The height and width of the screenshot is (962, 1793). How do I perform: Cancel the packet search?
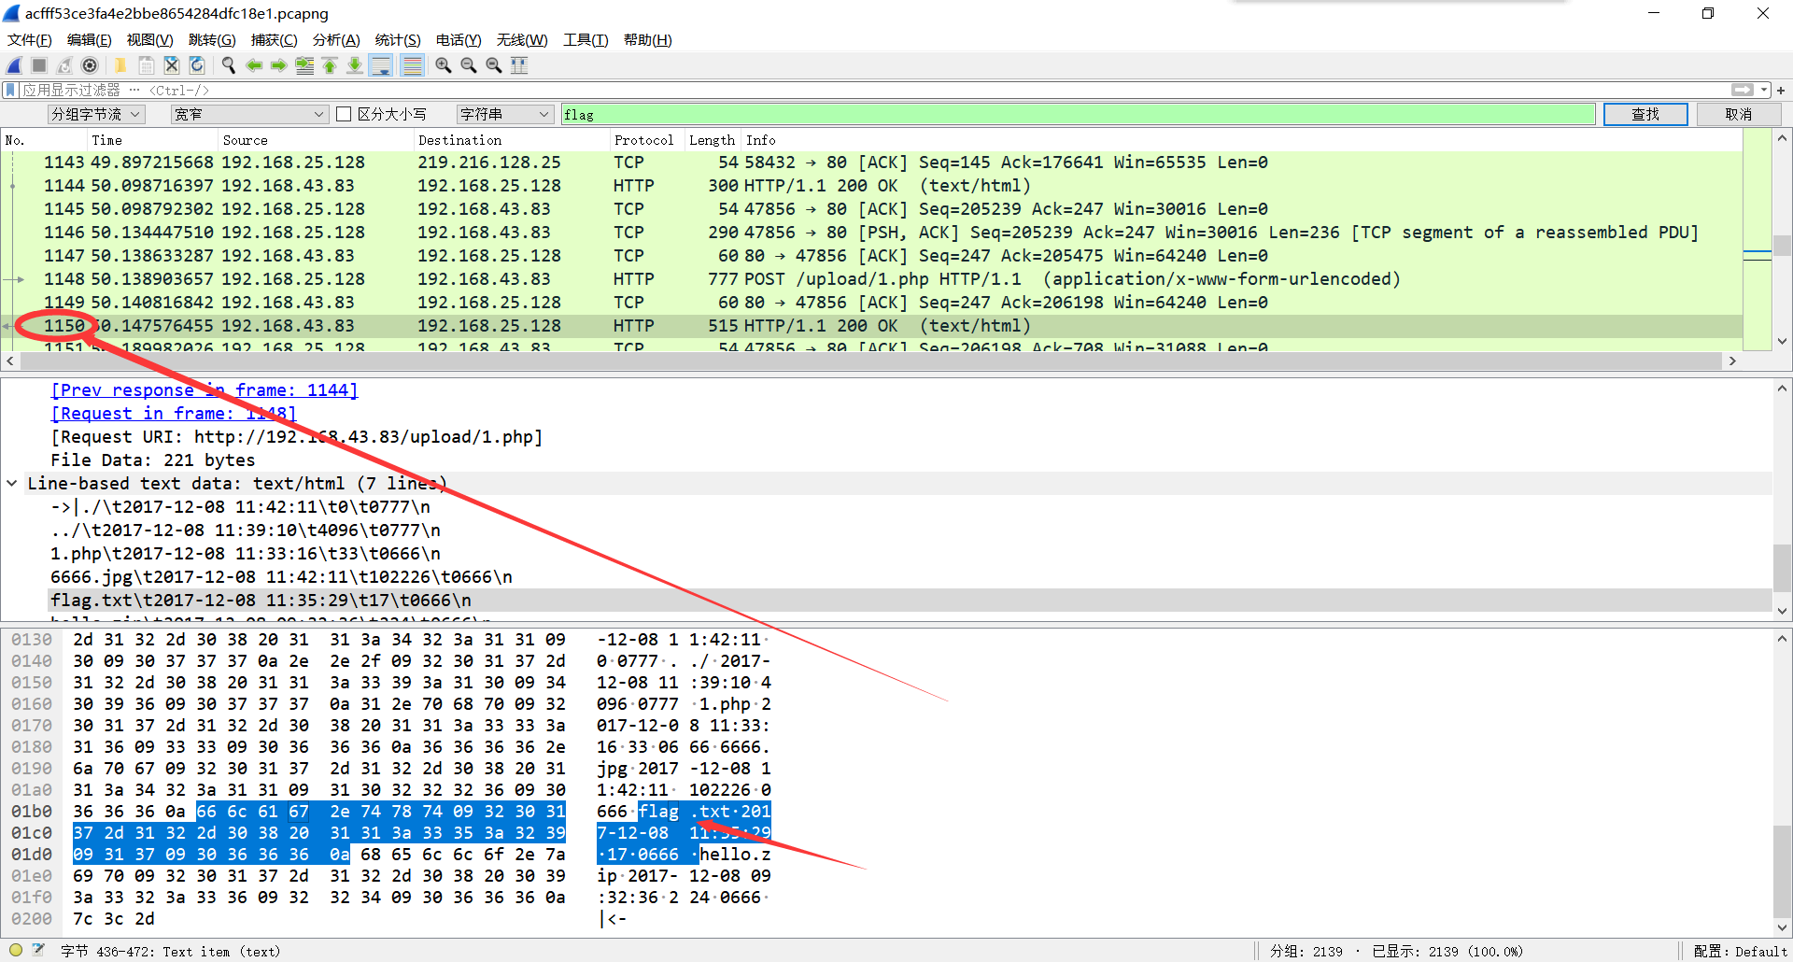pyautogui.click(x=1739, y=114)
